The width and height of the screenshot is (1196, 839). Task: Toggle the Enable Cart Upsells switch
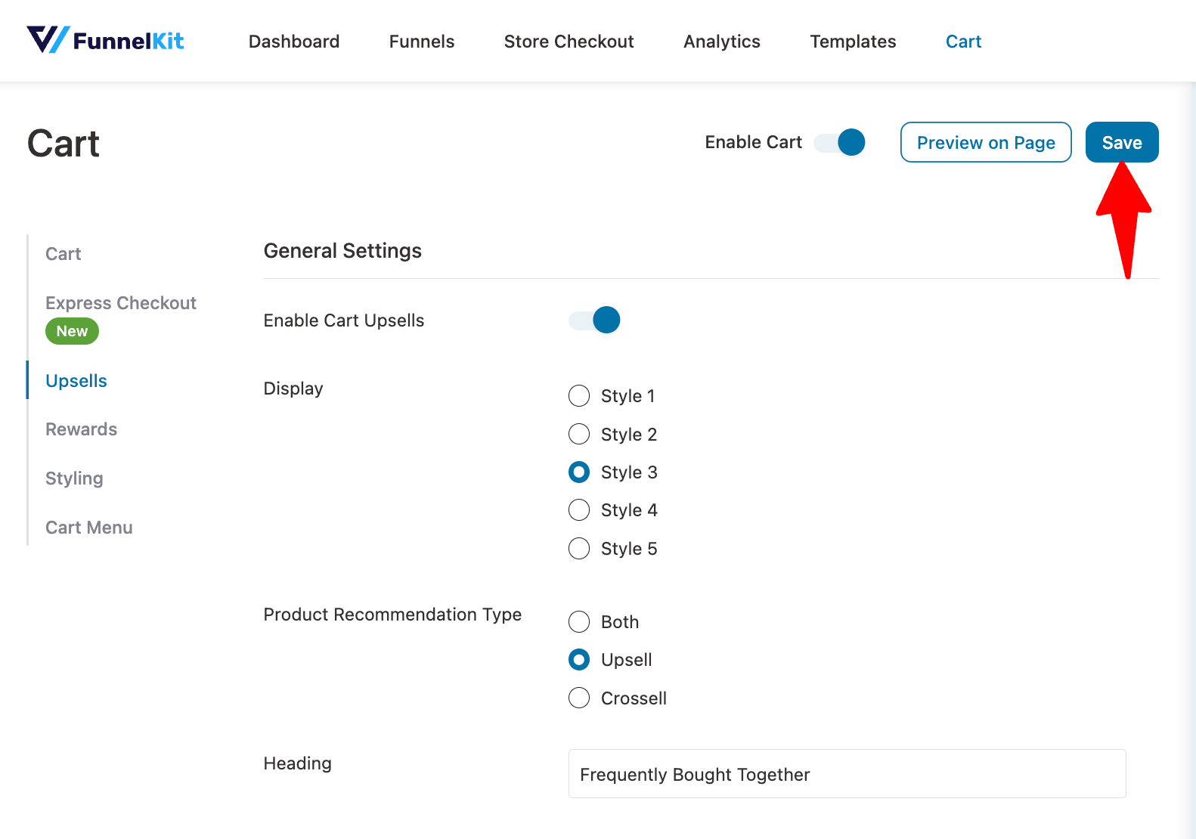[594, 320]
